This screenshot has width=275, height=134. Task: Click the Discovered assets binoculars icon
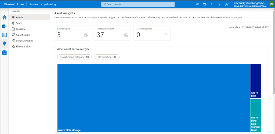coord(126,35)
